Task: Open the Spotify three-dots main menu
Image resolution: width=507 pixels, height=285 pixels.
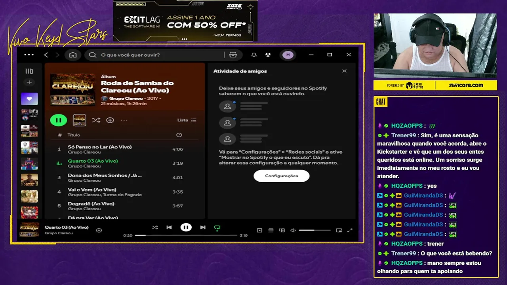Action: [x=29, y=55]
